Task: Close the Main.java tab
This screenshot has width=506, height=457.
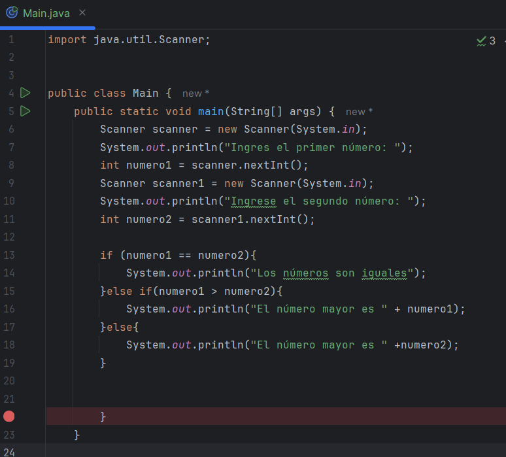Action: pos(82,12)
